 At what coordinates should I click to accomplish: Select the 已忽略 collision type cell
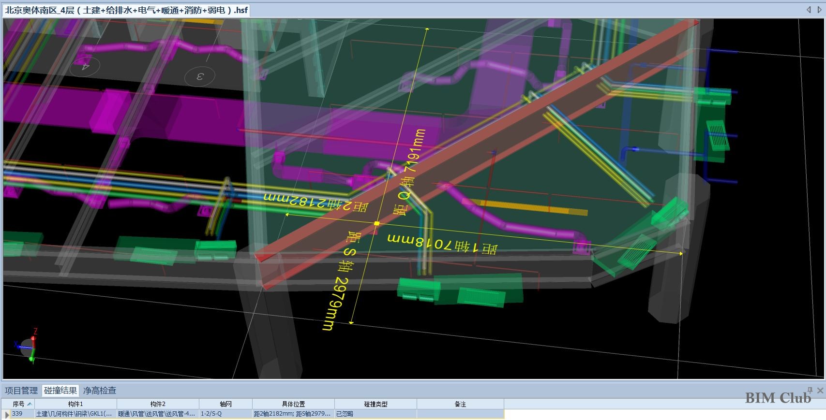coord(375,414)
